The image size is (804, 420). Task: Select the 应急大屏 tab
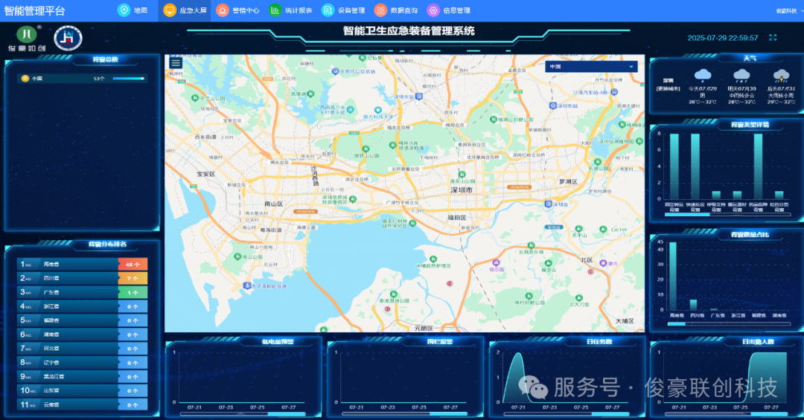pyautogui.click(x=185, y=10)
